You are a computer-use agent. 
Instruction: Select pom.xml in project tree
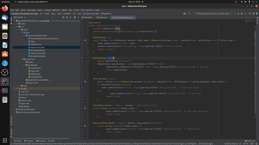(x=25, y=104)
